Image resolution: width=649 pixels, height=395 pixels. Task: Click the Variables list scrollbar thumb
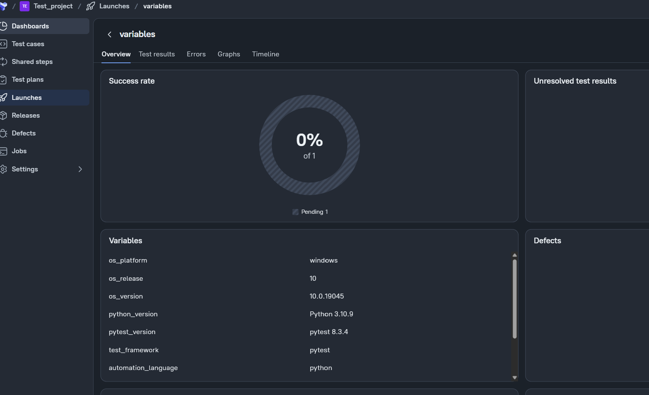pos(515,299)
